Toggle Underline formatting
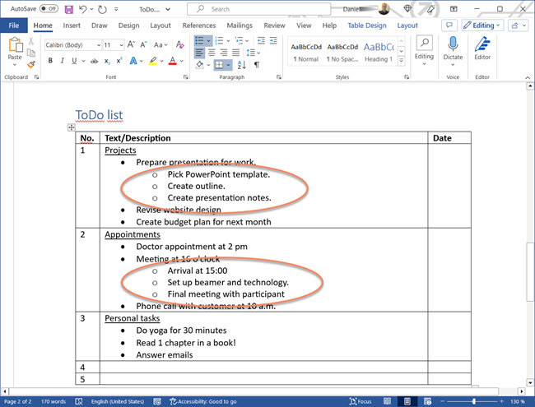The image size is (535, 407). tap(74, 61)
